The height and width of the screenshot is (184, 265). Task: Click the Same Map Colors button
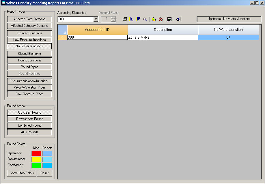(x=22, y=173)
